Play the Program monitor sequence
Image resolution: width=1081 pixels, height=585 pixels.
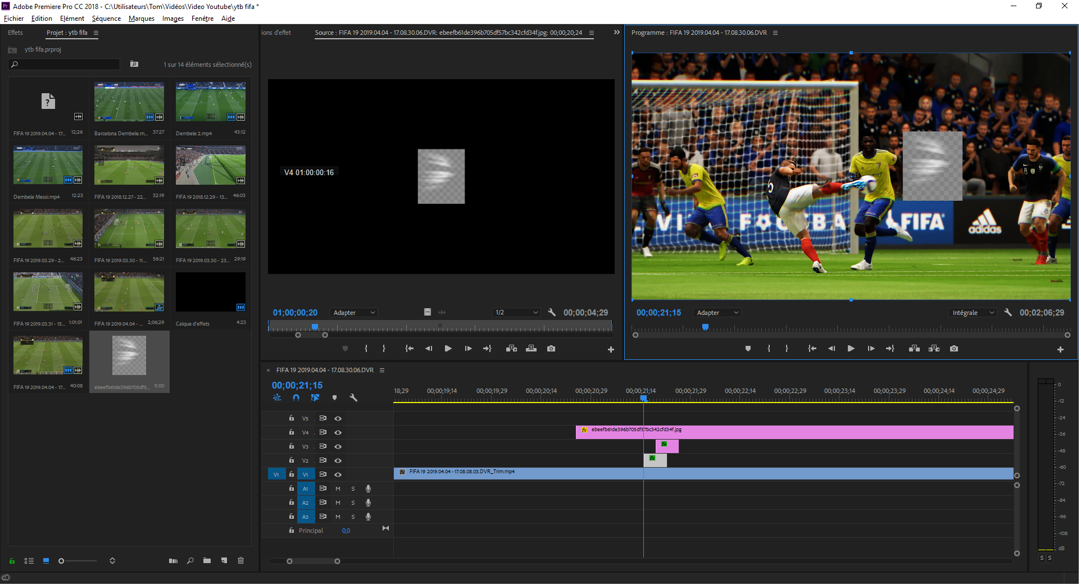tap(851, 349)
